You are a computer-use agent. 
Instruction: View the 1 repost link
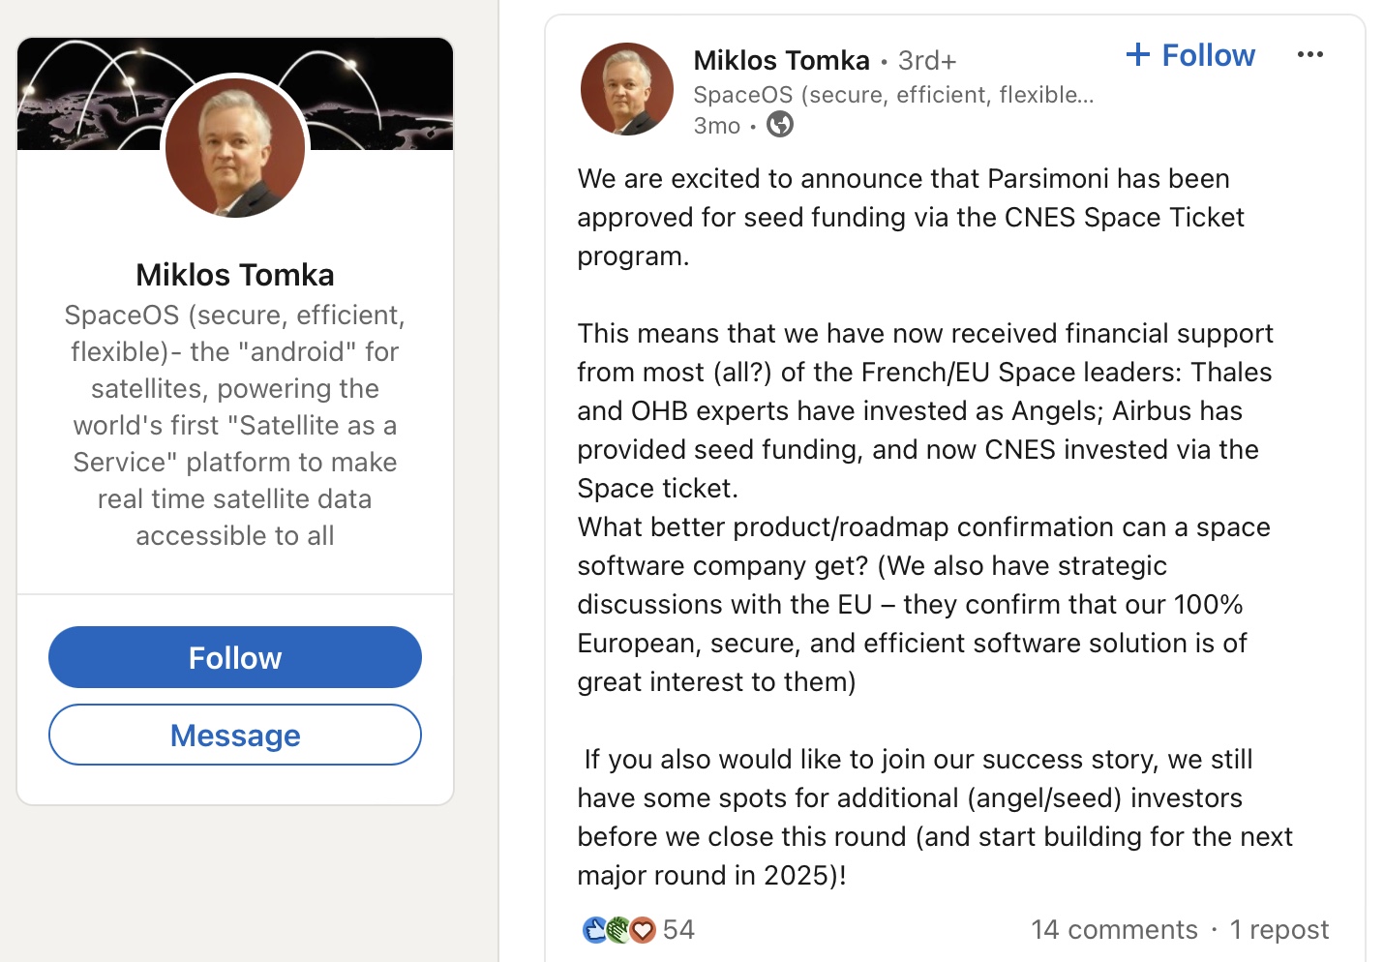(1279, 930)
